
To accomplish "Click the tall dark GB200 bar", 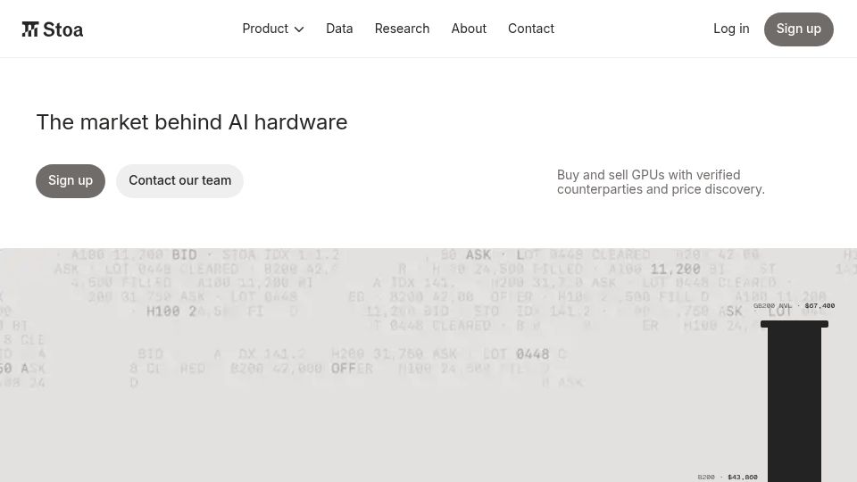I will pyautogui.click(x=795, y=402).
